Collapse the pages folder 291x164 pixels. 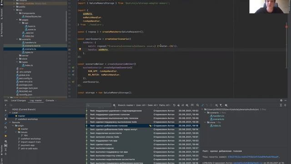(17, 20)
